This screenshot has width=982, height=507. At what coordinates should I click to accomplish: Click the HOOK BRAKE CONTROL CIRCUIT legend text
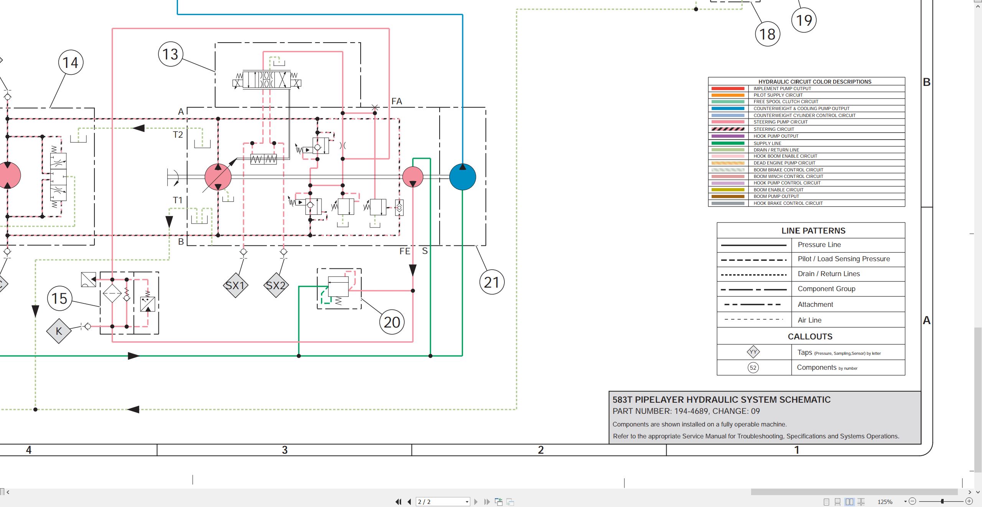point(788,203)
